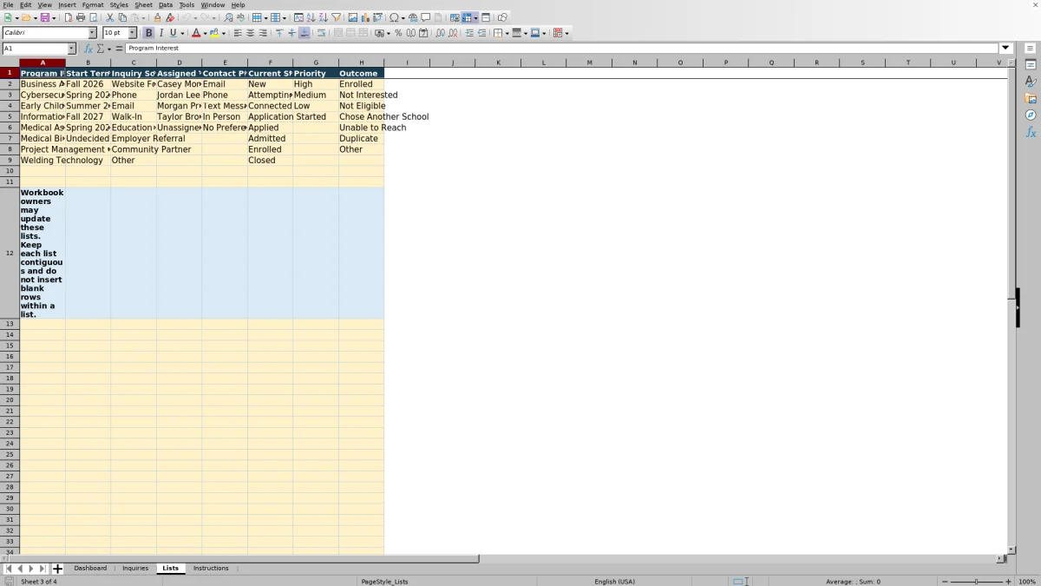The height and width of the screenshot is (586, 1041).
Task: Open the Font Size dropdown arrow
Action: [133, 33]
